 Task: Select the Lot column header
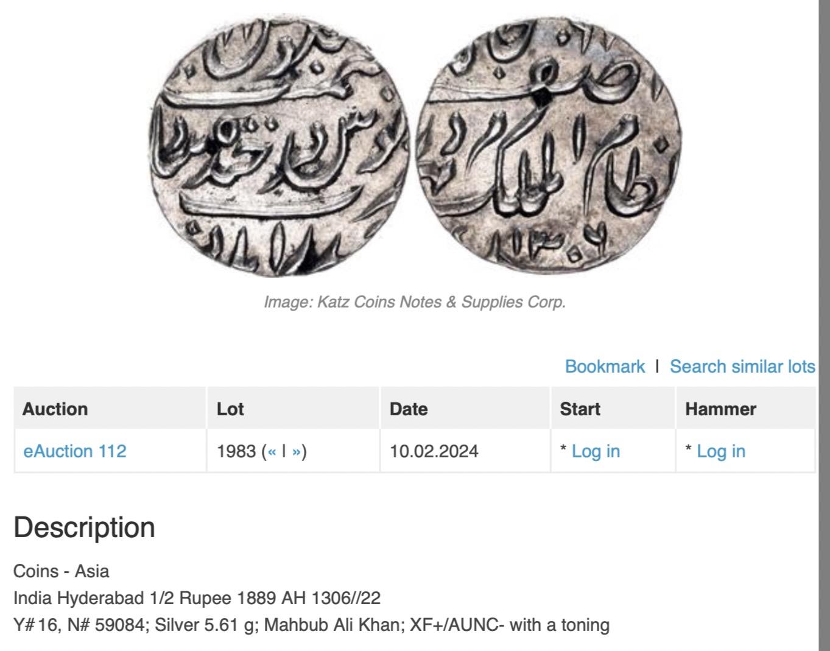click(x=294, y=409)
